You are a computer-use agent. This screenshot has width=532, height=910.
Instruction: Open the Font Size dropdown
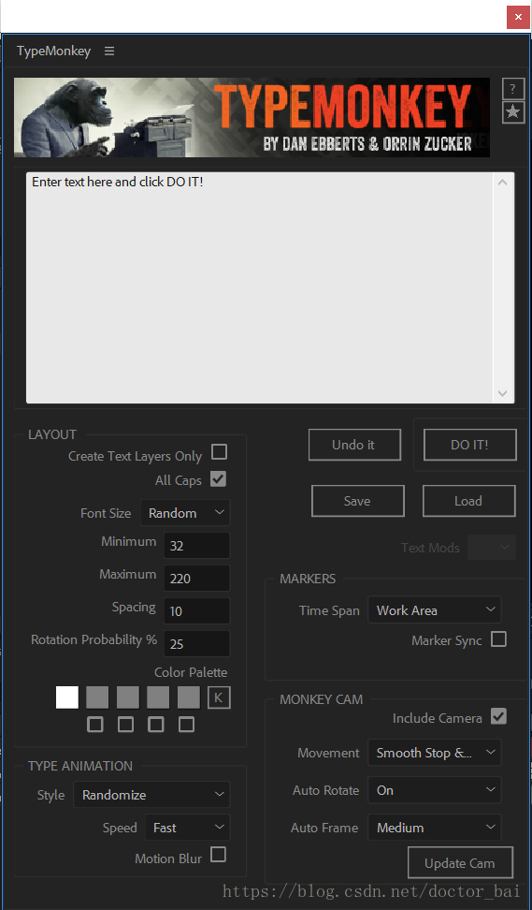pos(185,513)
